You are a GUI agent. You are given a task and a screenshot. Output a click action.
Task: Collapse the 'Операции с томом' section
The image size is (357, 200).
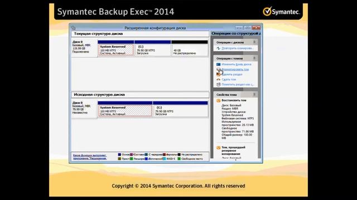(254, 58)
